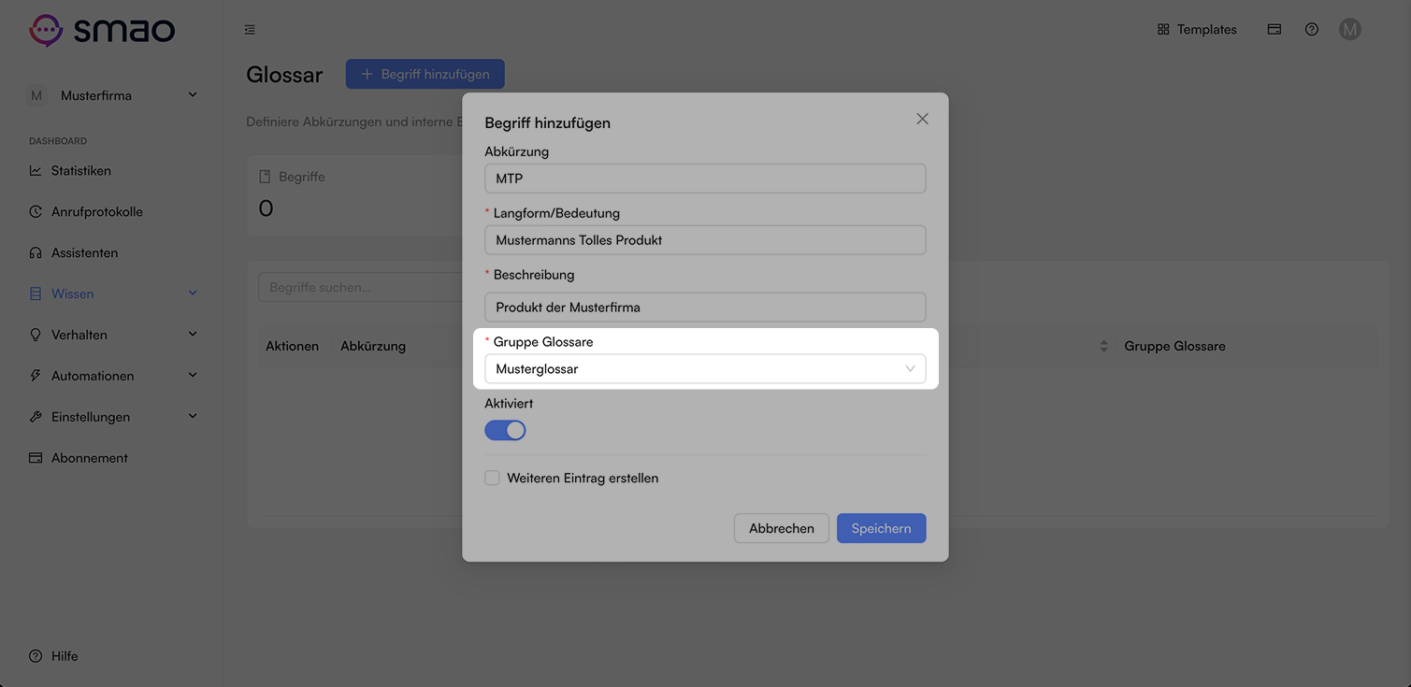Open the help question mark icon in header
This screenshot has width=1411, height=687.
[1312, 30]
